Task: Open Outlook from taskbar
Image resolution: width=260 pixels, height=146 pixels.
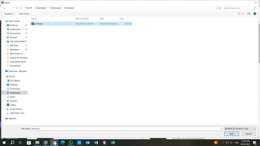Action: (x=88, y=142)
